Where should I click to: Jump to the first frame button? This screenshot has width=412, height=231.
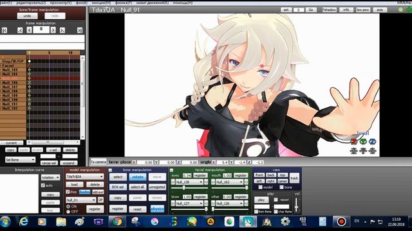click(x=5, y=30)
